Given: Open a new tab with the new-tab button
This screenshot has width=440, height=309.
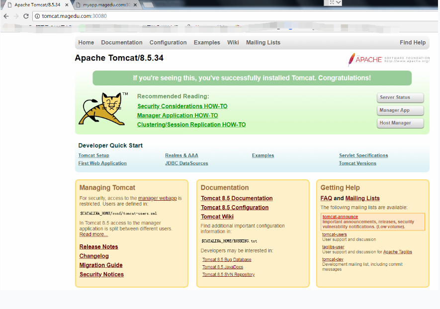Looking at the screenshot, I should tap(148, 5).
